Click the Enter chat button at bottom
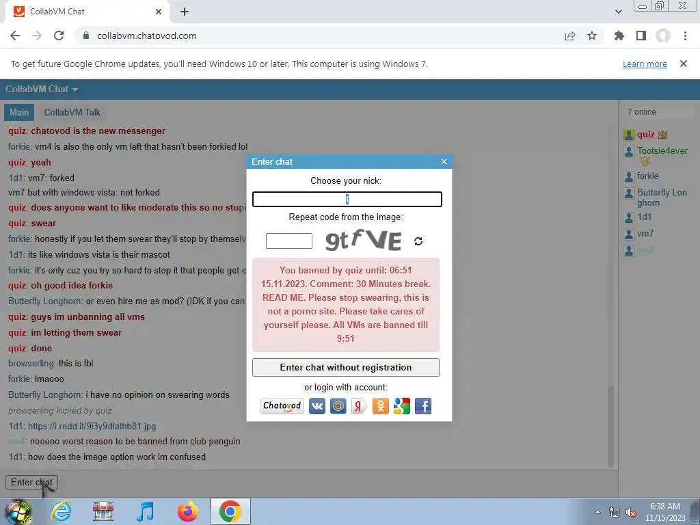 click(31, 482)
